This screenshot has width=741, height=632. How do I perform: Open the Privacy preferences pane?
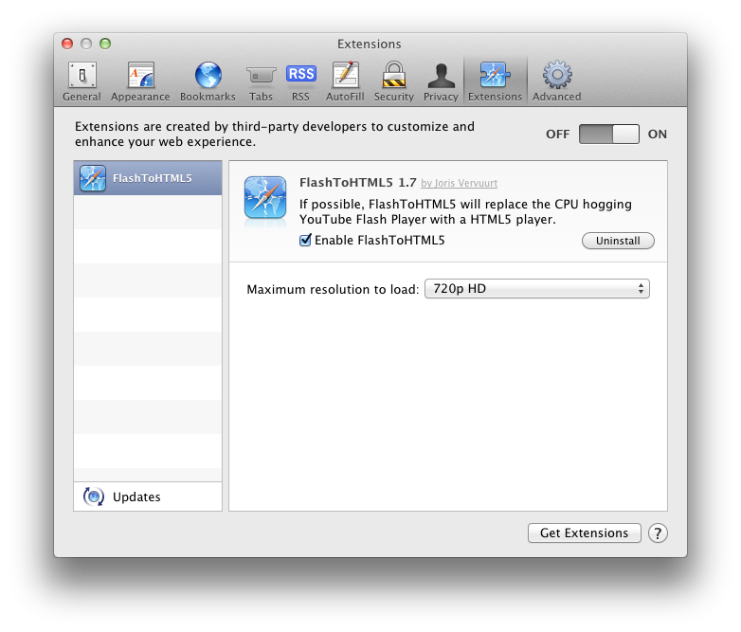441,81
